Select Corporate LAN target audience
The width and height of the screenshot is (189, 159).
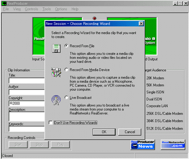pyautogui.click(x=157, y=106)
